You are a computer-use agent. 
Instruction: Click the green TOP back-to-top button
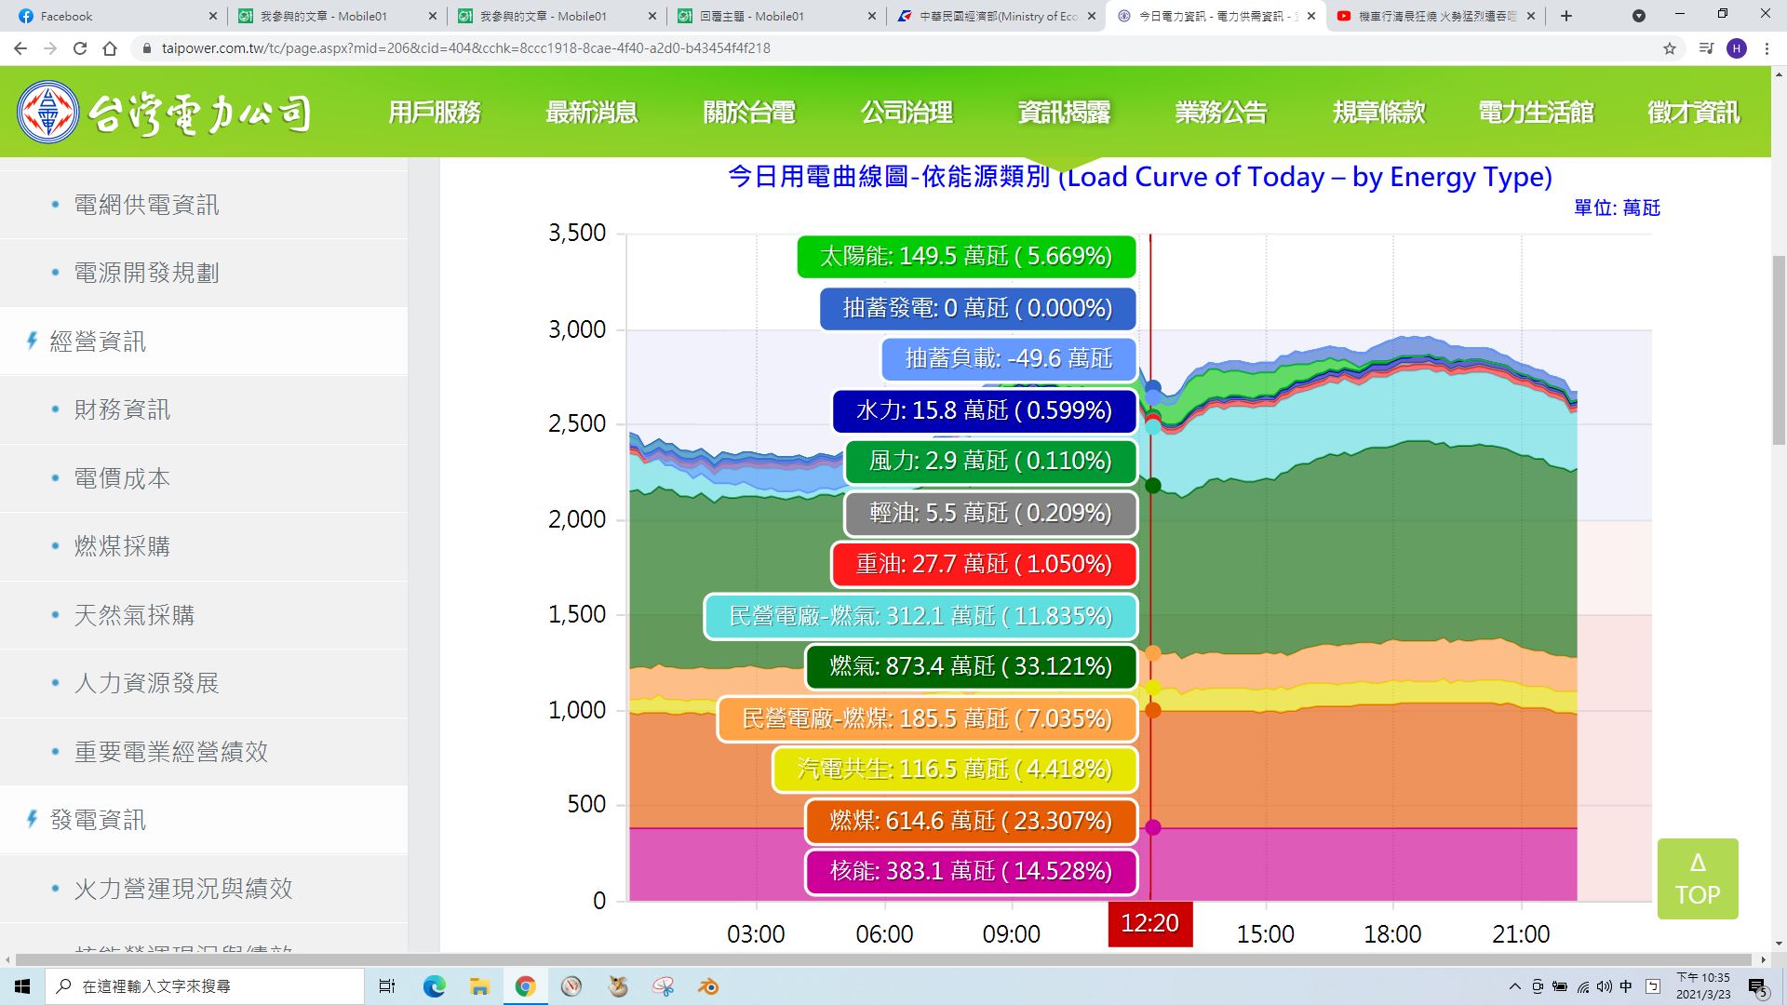point(1698,878)
